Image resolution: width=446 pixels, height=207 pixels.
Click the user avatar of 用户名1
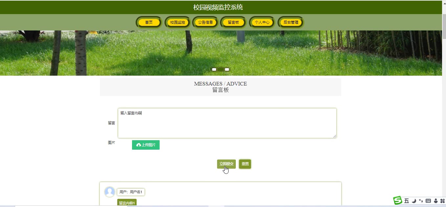pos(110,192)
